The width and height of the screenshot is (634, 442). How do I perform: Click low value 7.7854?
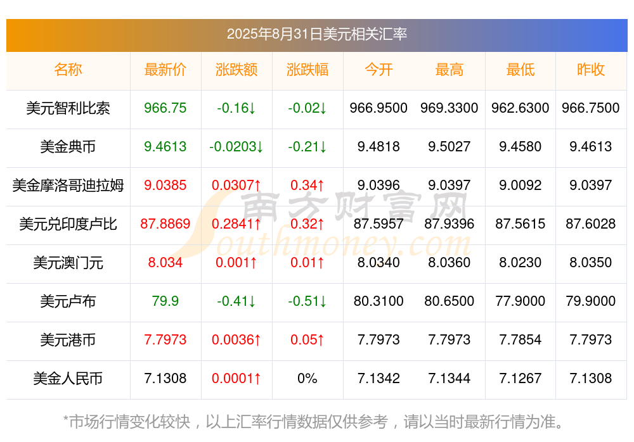coord(521,340)
